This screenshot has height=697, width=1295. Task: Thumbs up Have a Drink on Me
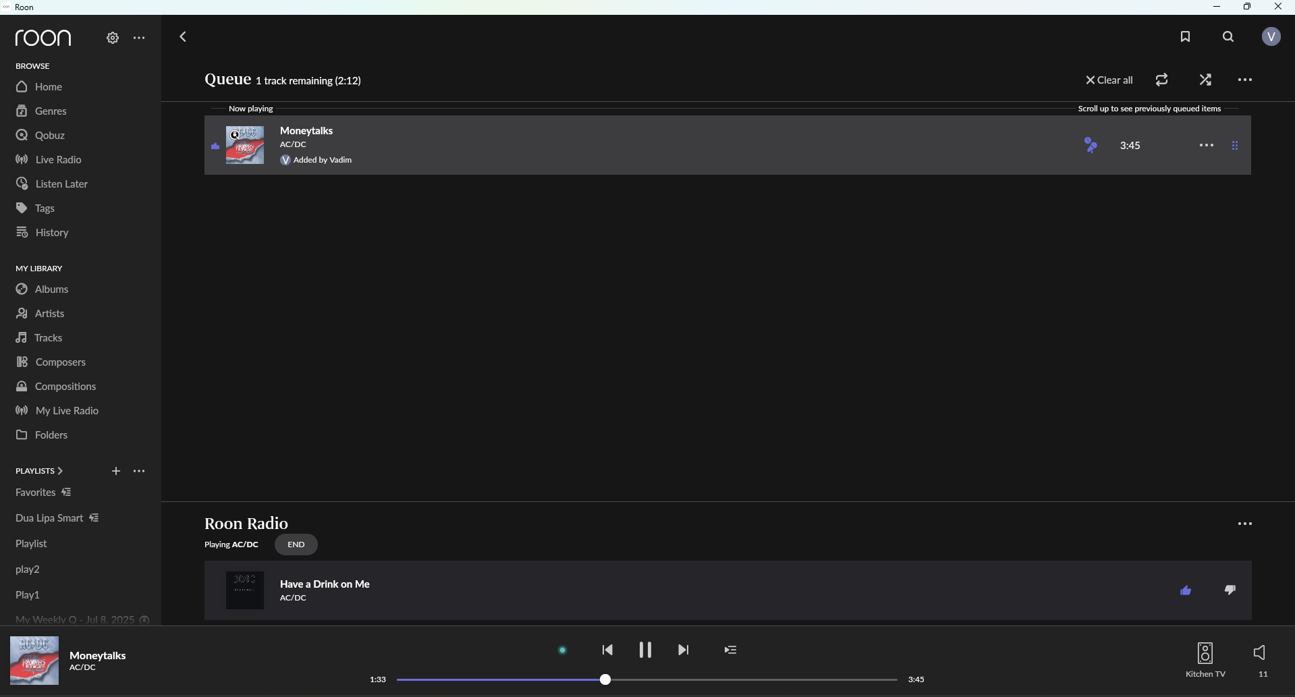point(1186,590)
